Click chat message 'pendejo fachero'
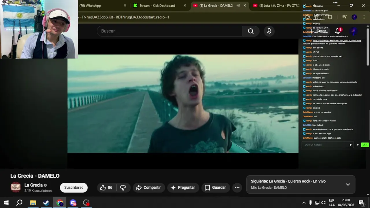370x208 pixels. pos(319,99)
